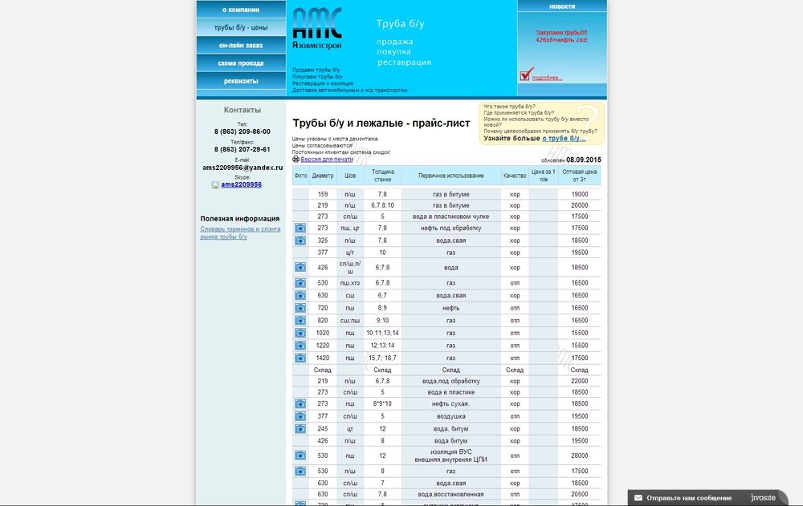Select the price cell 22000
Screen dimensions: 803x506
(579, 381)
